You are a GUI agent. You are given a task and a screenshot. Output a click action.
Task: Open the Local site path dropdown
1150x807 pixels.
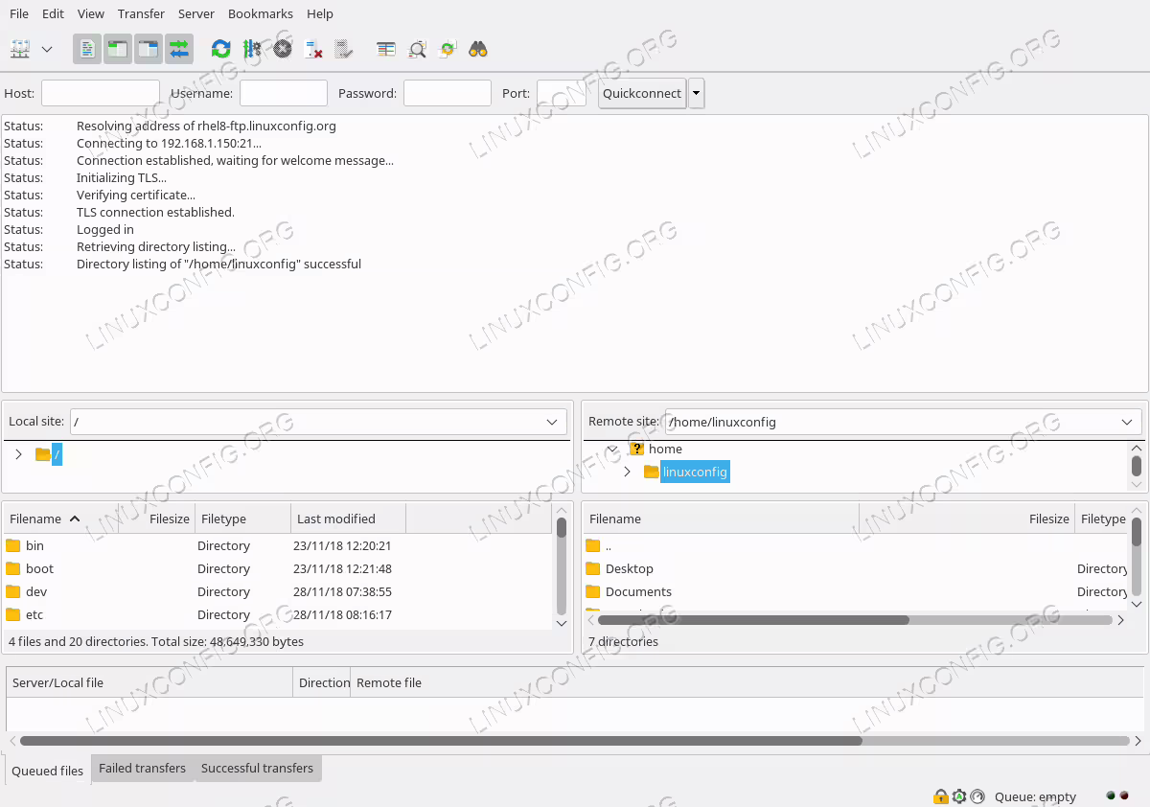(x=552, y=422)
